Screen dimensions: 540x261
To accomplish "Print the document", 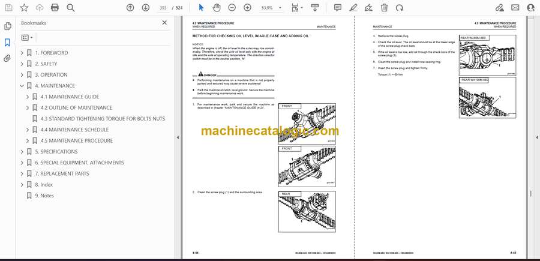I will pos(55,8).
